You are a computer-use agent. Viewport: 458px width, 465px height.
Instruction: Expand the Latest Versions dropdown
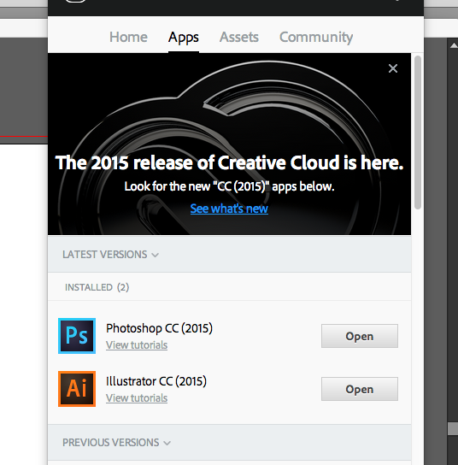point(110,255)
